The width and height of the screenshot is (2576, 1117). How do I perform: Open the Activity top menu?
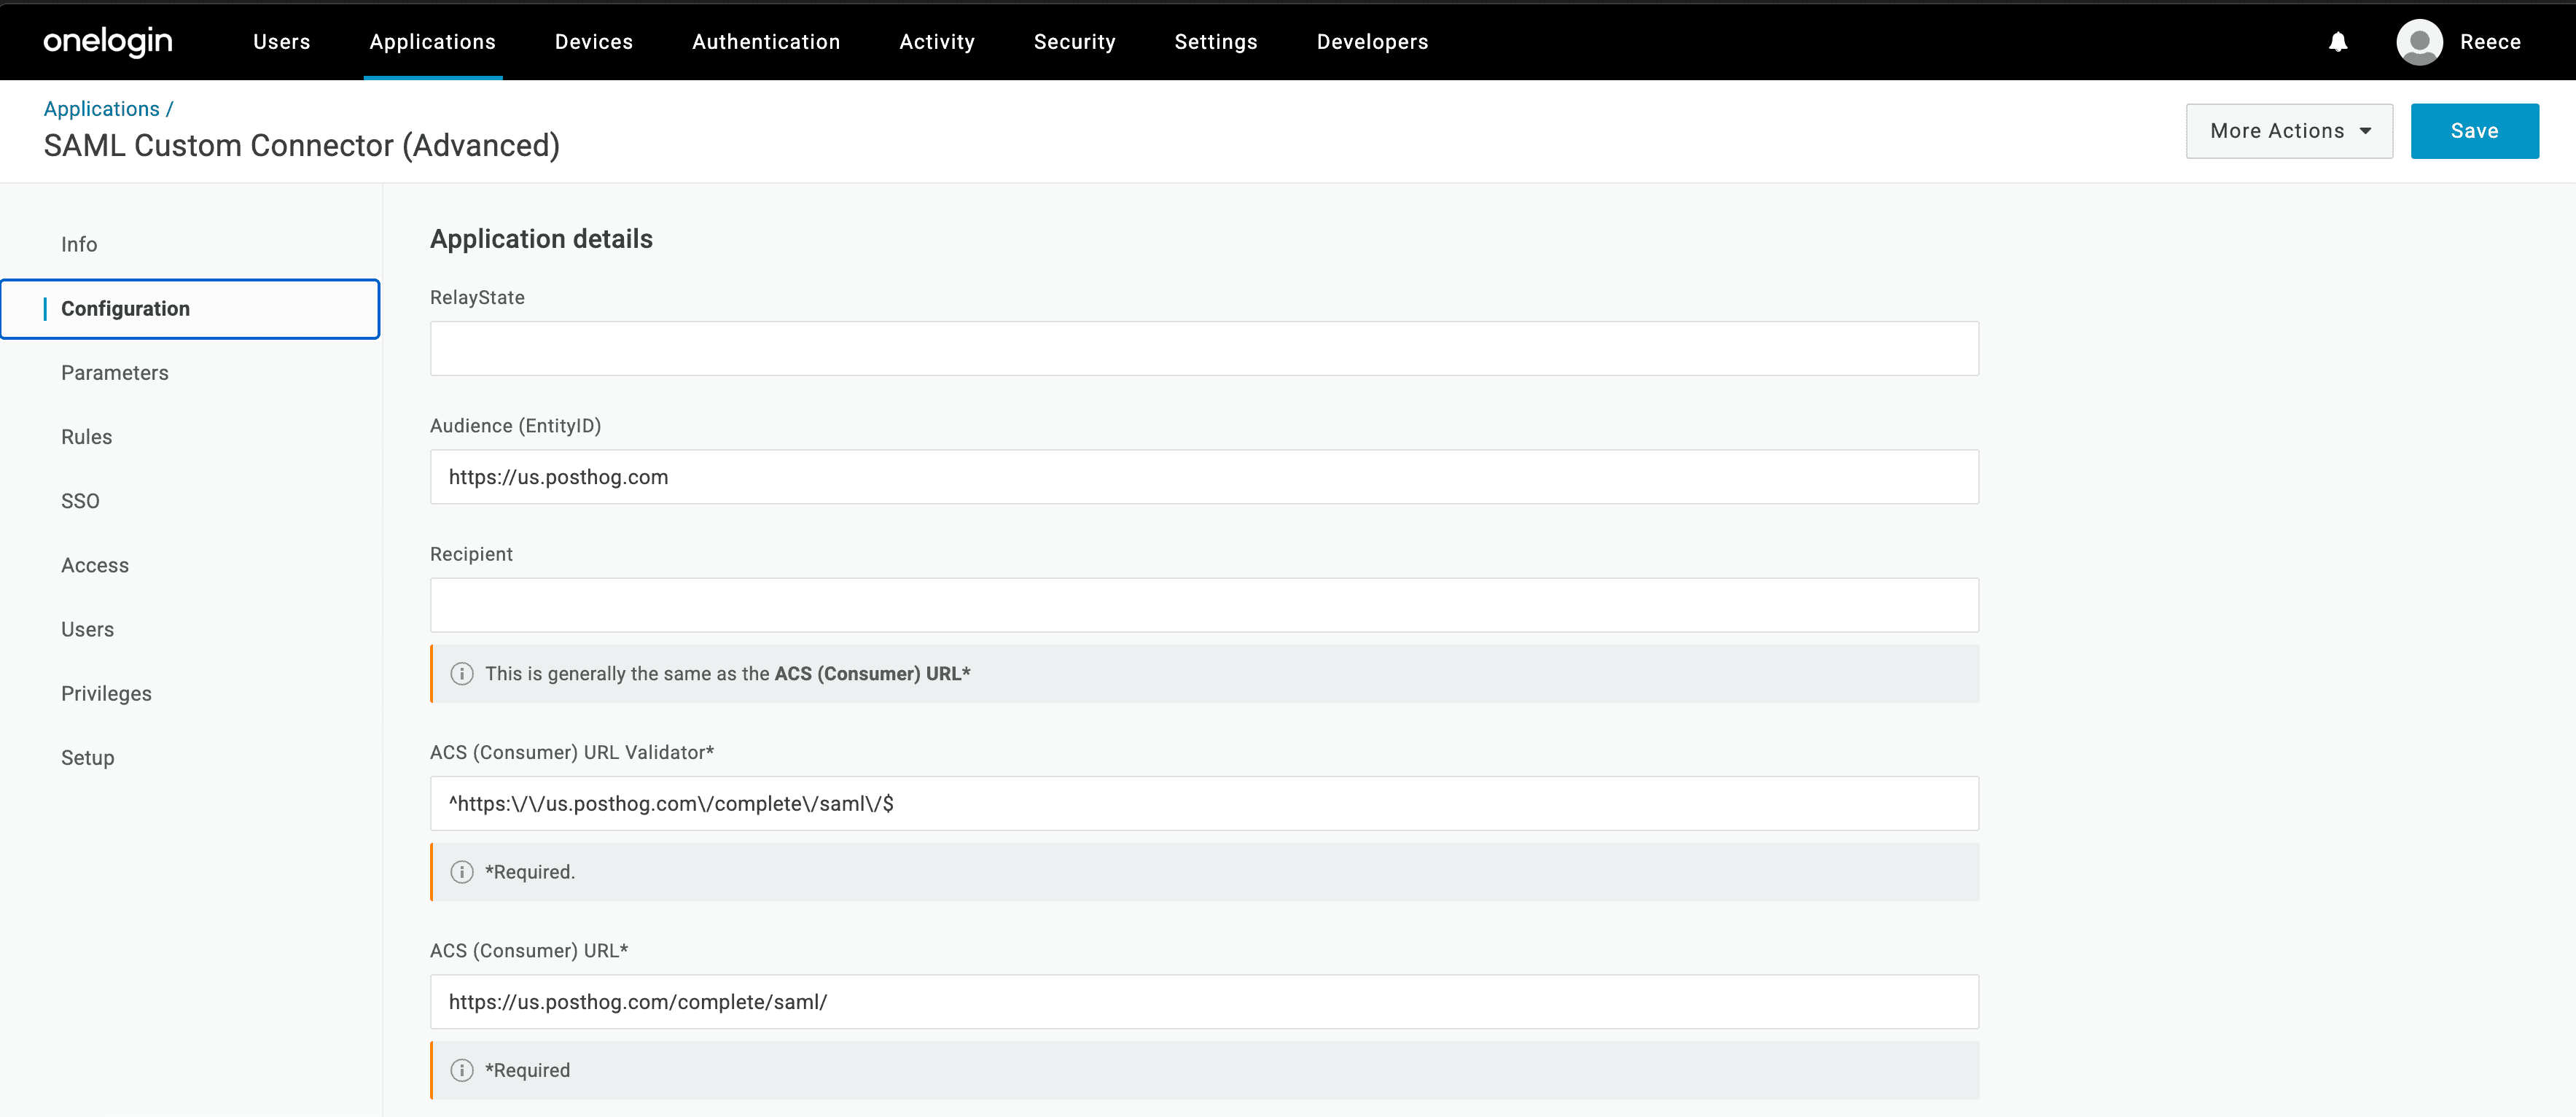click(x=937, y=42)
